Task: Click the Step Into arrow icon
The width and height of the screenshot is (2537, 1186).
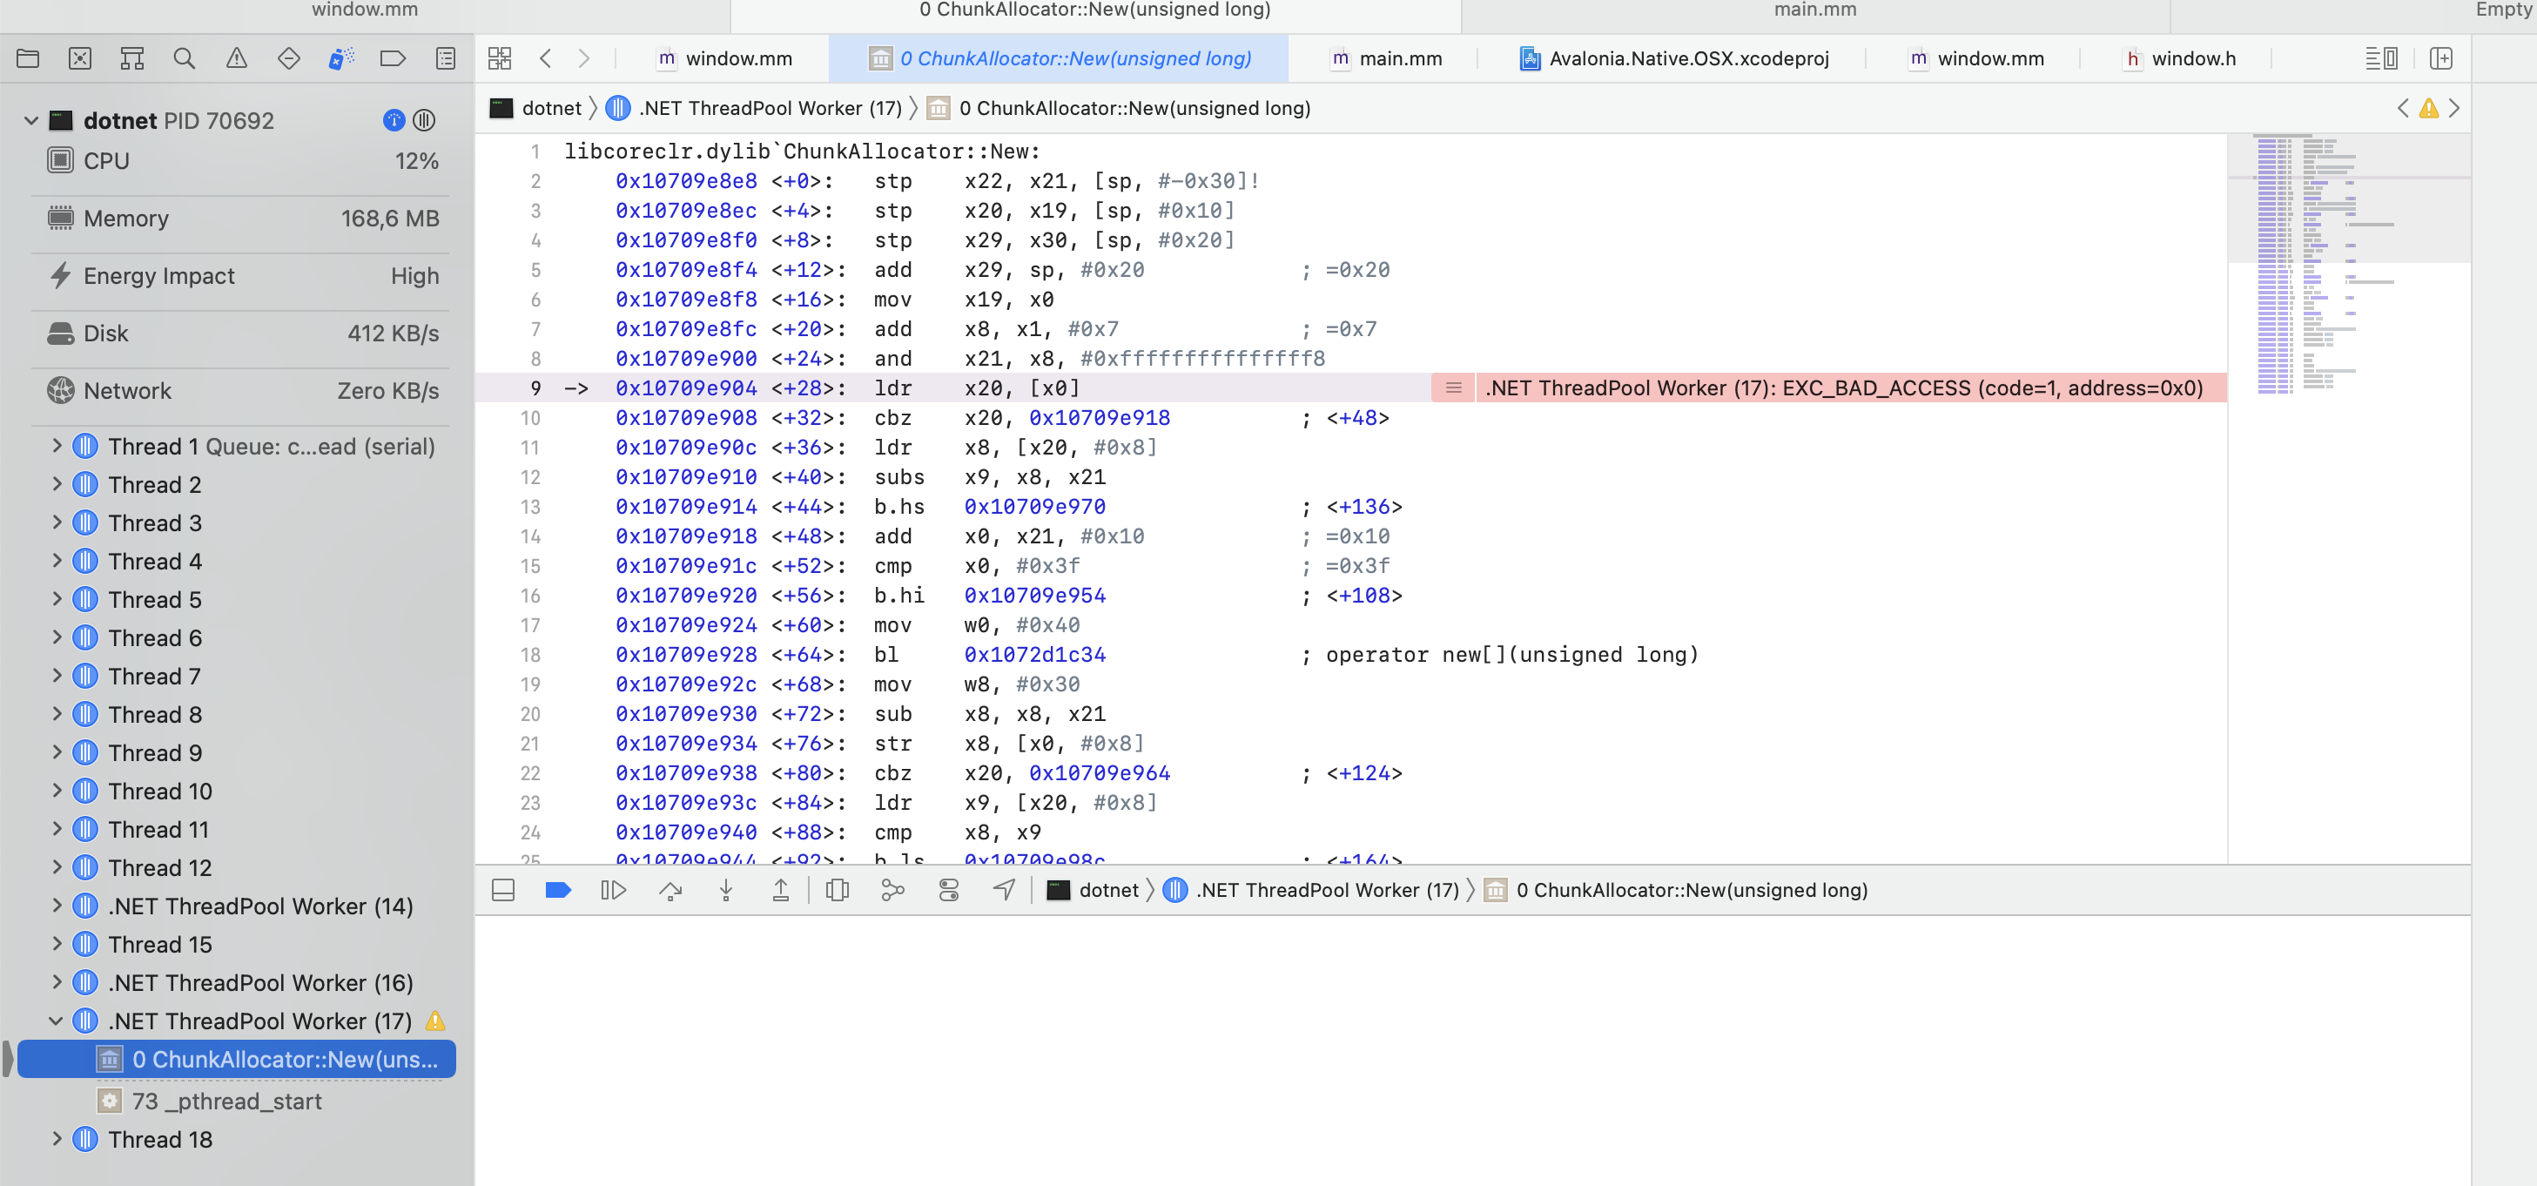Action: point(726,890)
